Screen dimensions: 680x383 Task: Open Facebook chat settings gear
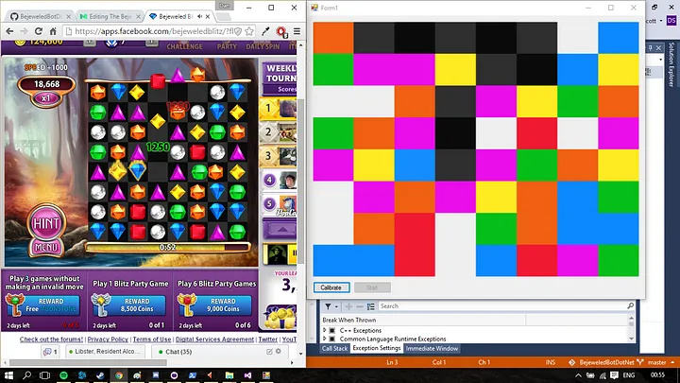tap(278, 351)
